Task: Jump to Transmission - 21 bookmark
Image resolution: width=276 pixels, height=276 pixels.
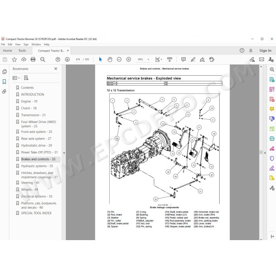Action: click(x=33, y=115)
